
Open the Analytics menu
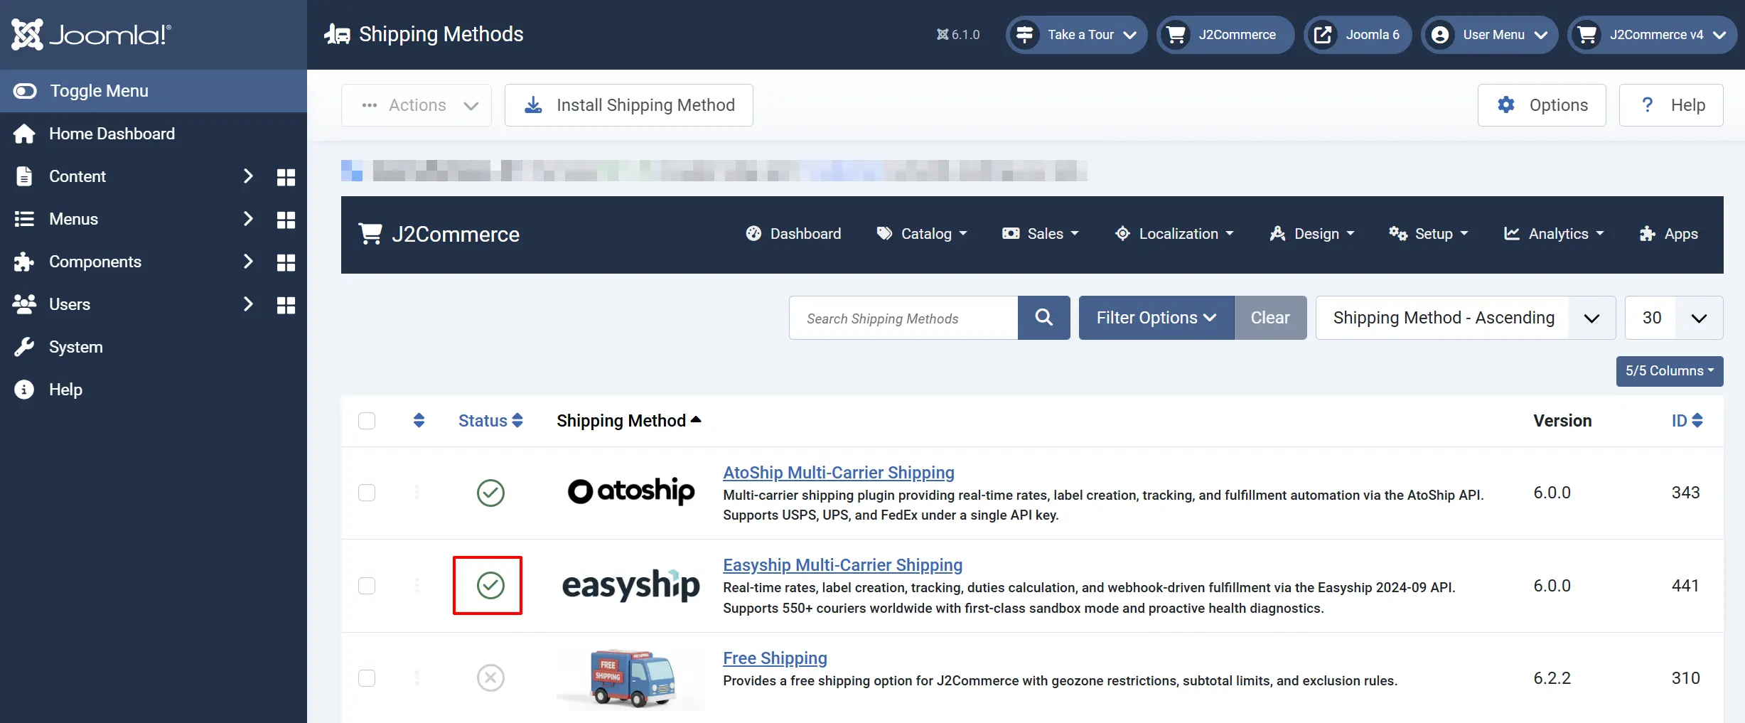pos(1554,234)
